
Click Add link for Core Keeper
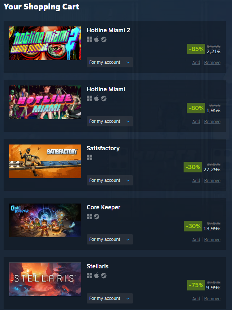[196, 240]
